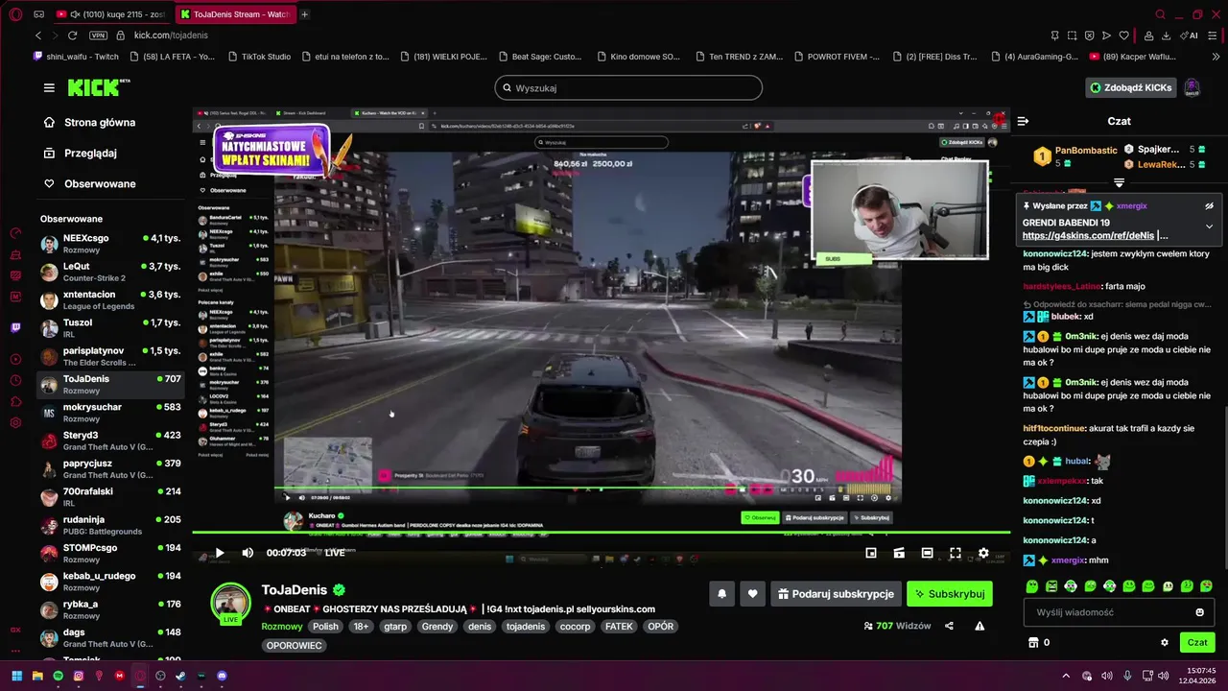Open NEEXcsgo channel in sidebar
The width and height of the screenshot is (1228, 691).
[110, 244]
